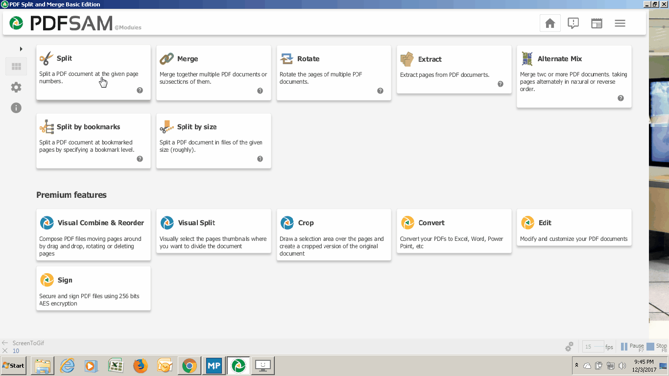
Task: Click the orange Convert feature icon
Action: (408, 223)
